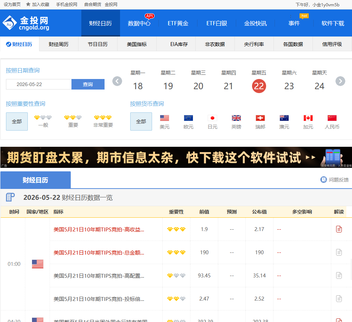The height and width of the screenshot is (322, 352).
Task: Click the 财经日历 section tab above table
Action: click(36, 180)
